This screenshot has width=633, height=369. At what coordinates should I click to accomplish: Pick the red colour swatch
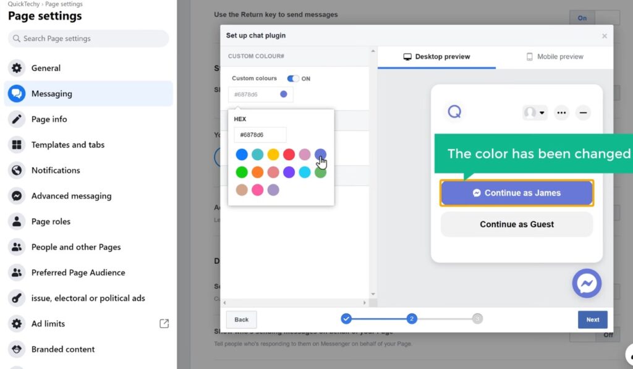tap(289, 155)
